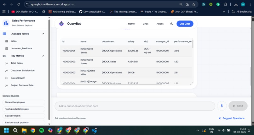Image resolution: width=254 pixels, height=135 pixels.
Task: Click the results table horizontal scrollbar
Action: click(x=112, y=85)
